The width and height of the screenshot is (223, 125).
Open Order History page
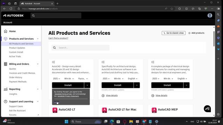pos(16,77)
